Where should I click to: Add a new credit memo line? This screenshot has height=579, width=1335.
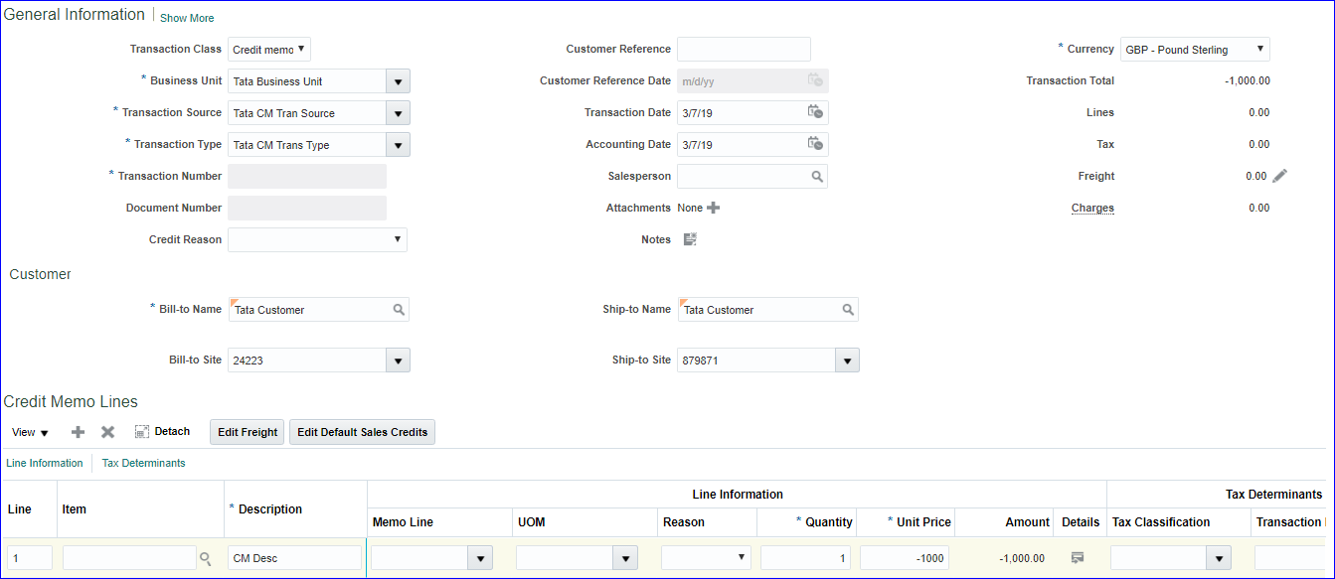pos(78,432)
